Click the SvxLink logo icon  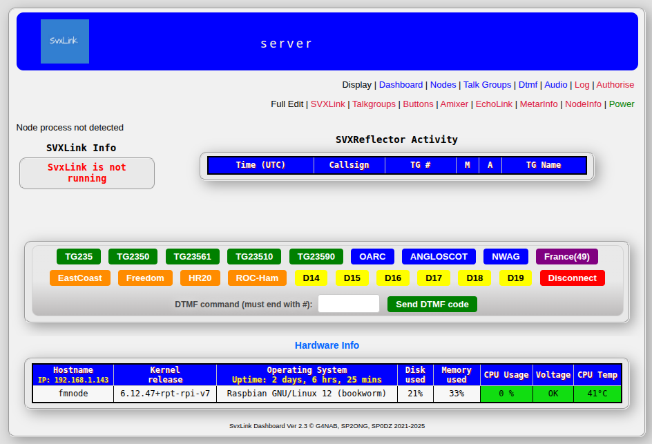tap(64, 41)
